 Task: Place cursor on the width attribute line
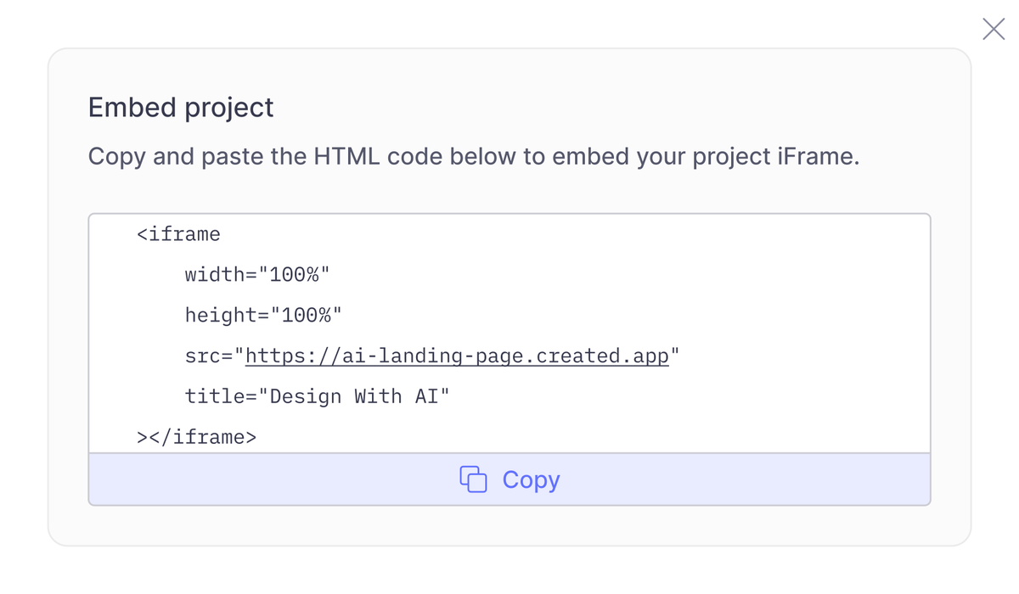[x=256, y=275]
